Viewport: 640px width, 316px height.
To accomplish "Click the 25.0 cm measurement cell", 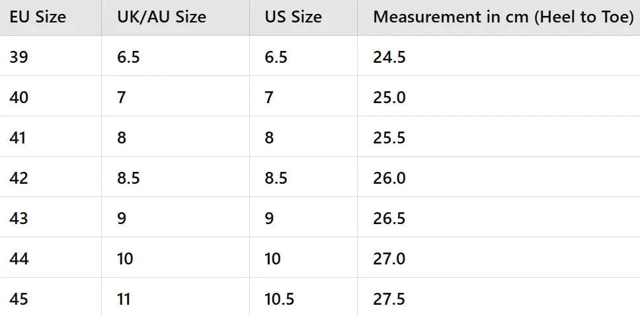I will tap(499, 96).
